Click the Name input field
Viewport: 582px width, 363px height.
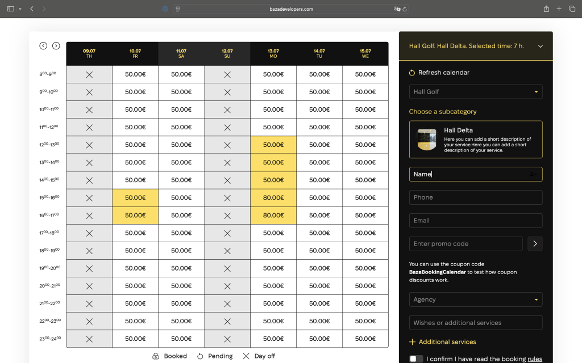476,175
